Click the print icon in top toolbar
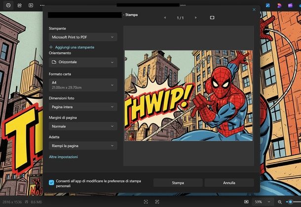 coord(8,5)
